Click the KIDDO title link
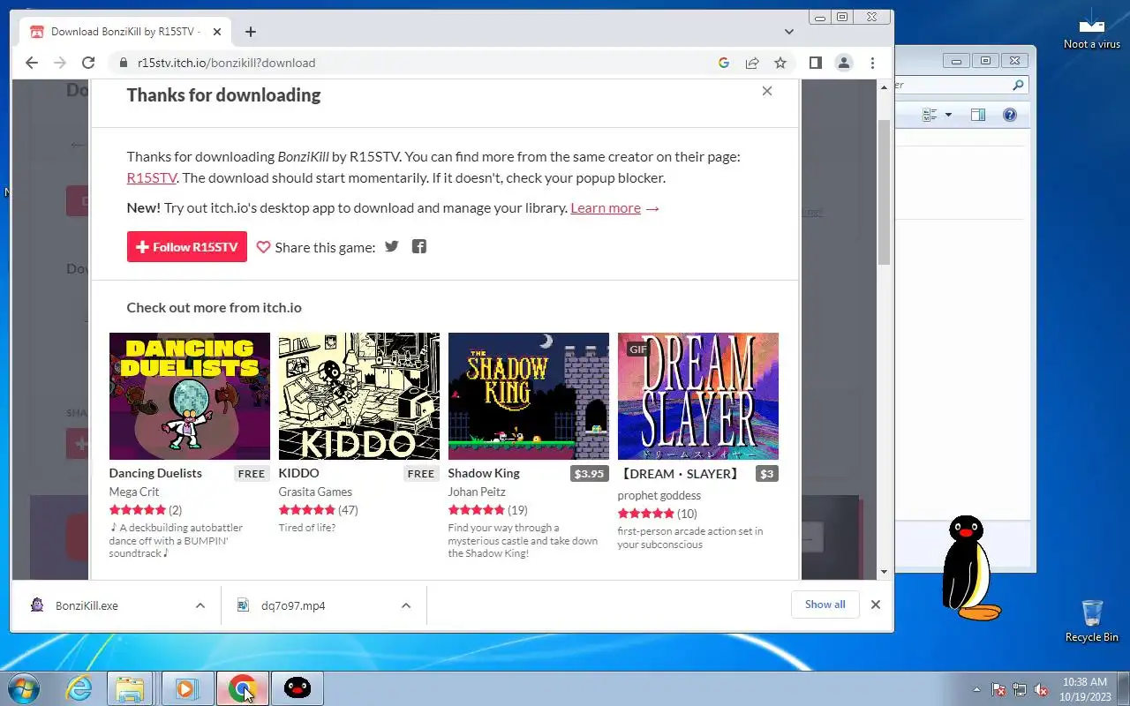This screenshot has height=706, width=1130. (299, 473)
